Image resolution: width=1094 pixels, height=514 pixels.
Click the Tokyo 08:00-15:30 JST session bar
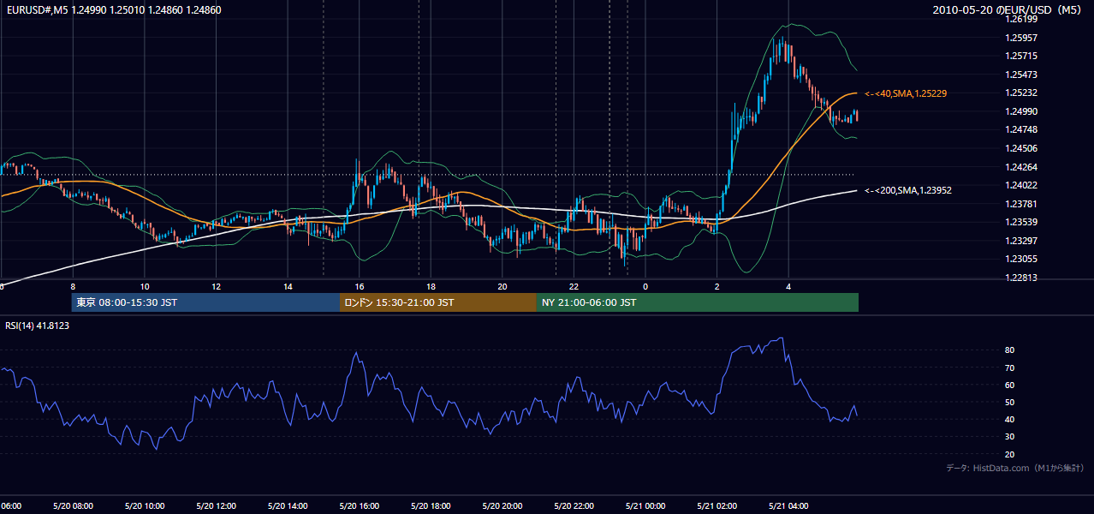pyautogui.click(x=205, y=302)
